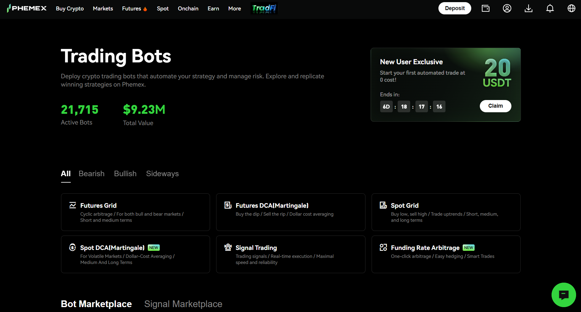Screen dimensions: 581x312
Task: Click NEW badge on Funding Rate Arbitrage
Action: (468, 248)
